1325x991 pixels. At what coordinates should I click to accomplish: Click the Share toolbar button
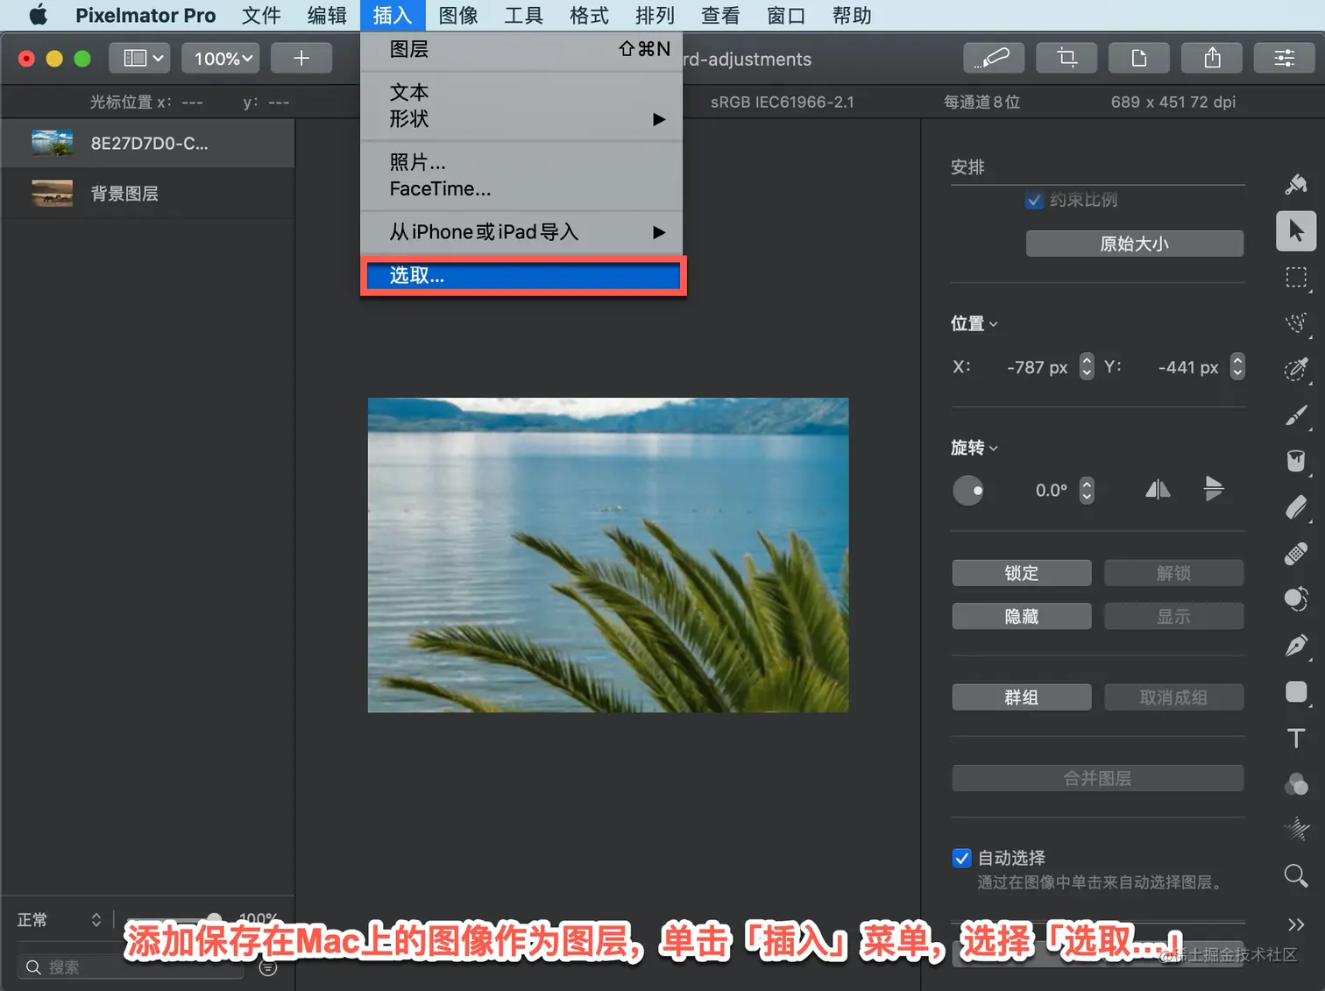pos(1212,58)
